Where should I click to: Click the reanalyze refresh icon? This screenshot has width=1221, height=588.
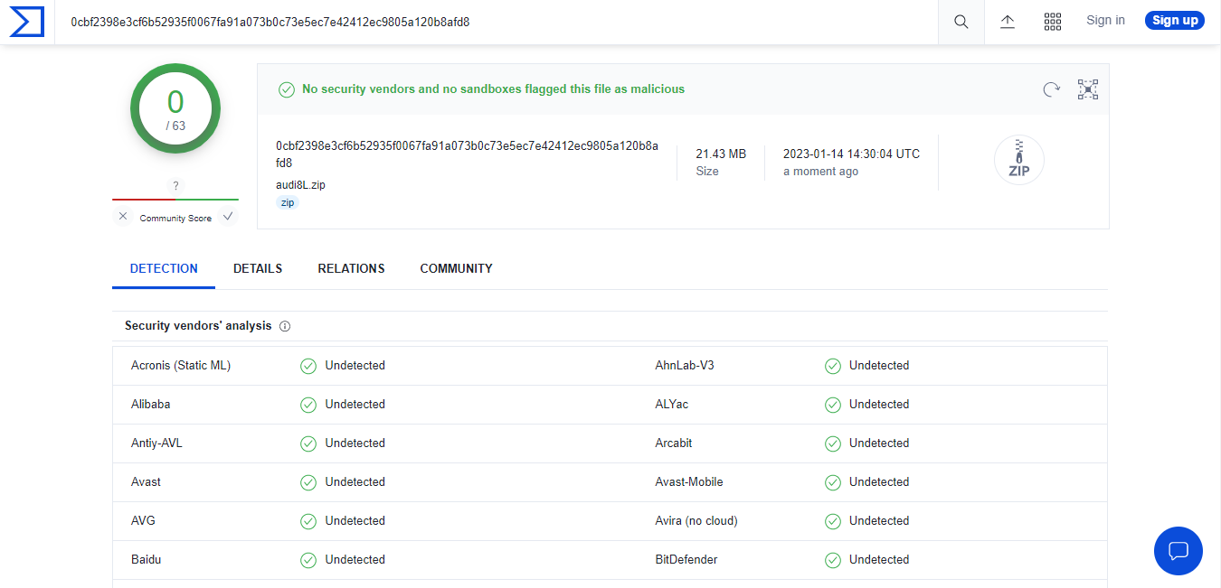click(1051, 89)
